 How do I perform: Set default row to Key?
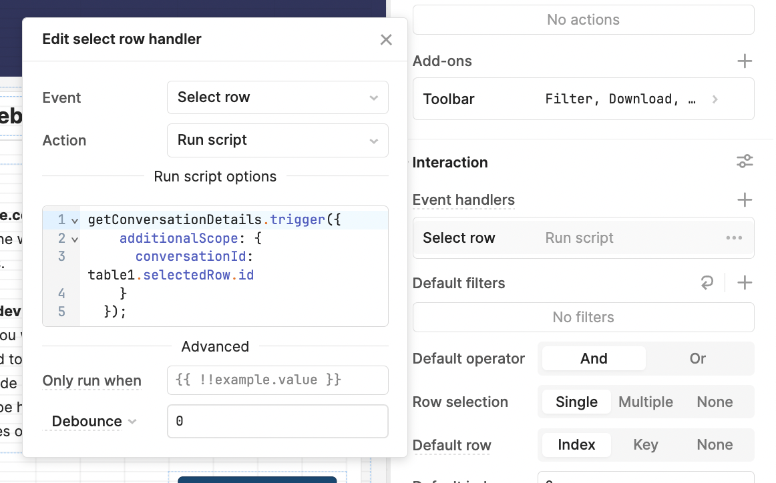coord(646,444)
